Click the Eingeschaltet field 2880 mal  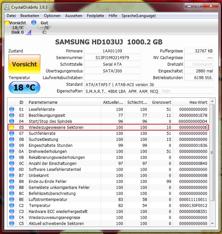pyautogui.click(x=199, y=71)
